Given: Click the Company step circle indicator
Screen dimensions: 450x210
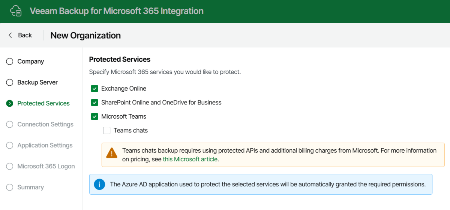Looking at the screenshot, I should [10, 62].
